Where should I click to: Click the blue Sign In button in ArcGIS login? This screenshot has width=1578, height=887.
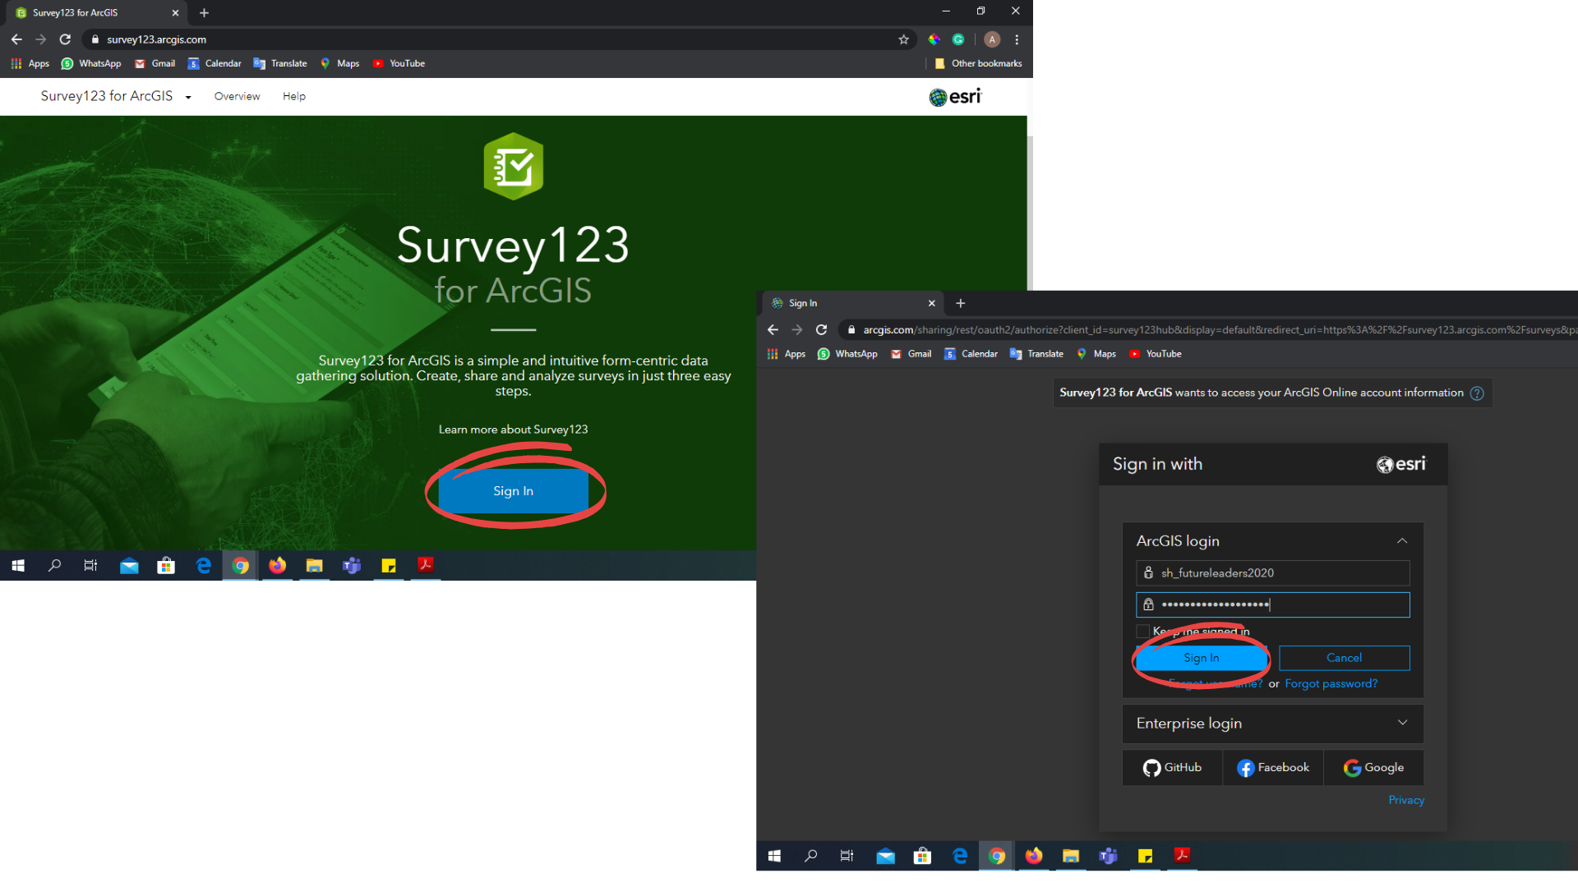click(x=1201, y=658)
